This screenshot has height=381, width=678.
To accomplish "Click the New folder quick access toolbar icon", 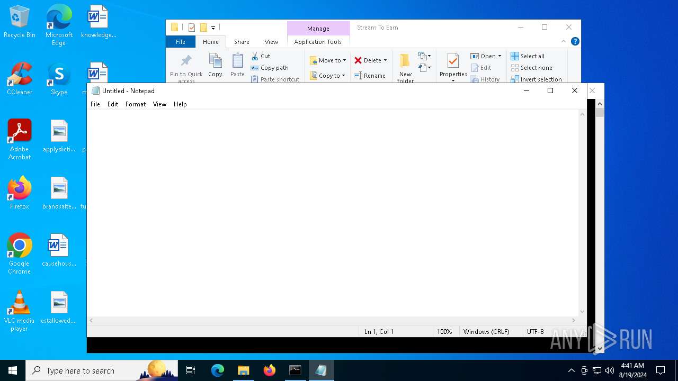I will click(203, 28).
